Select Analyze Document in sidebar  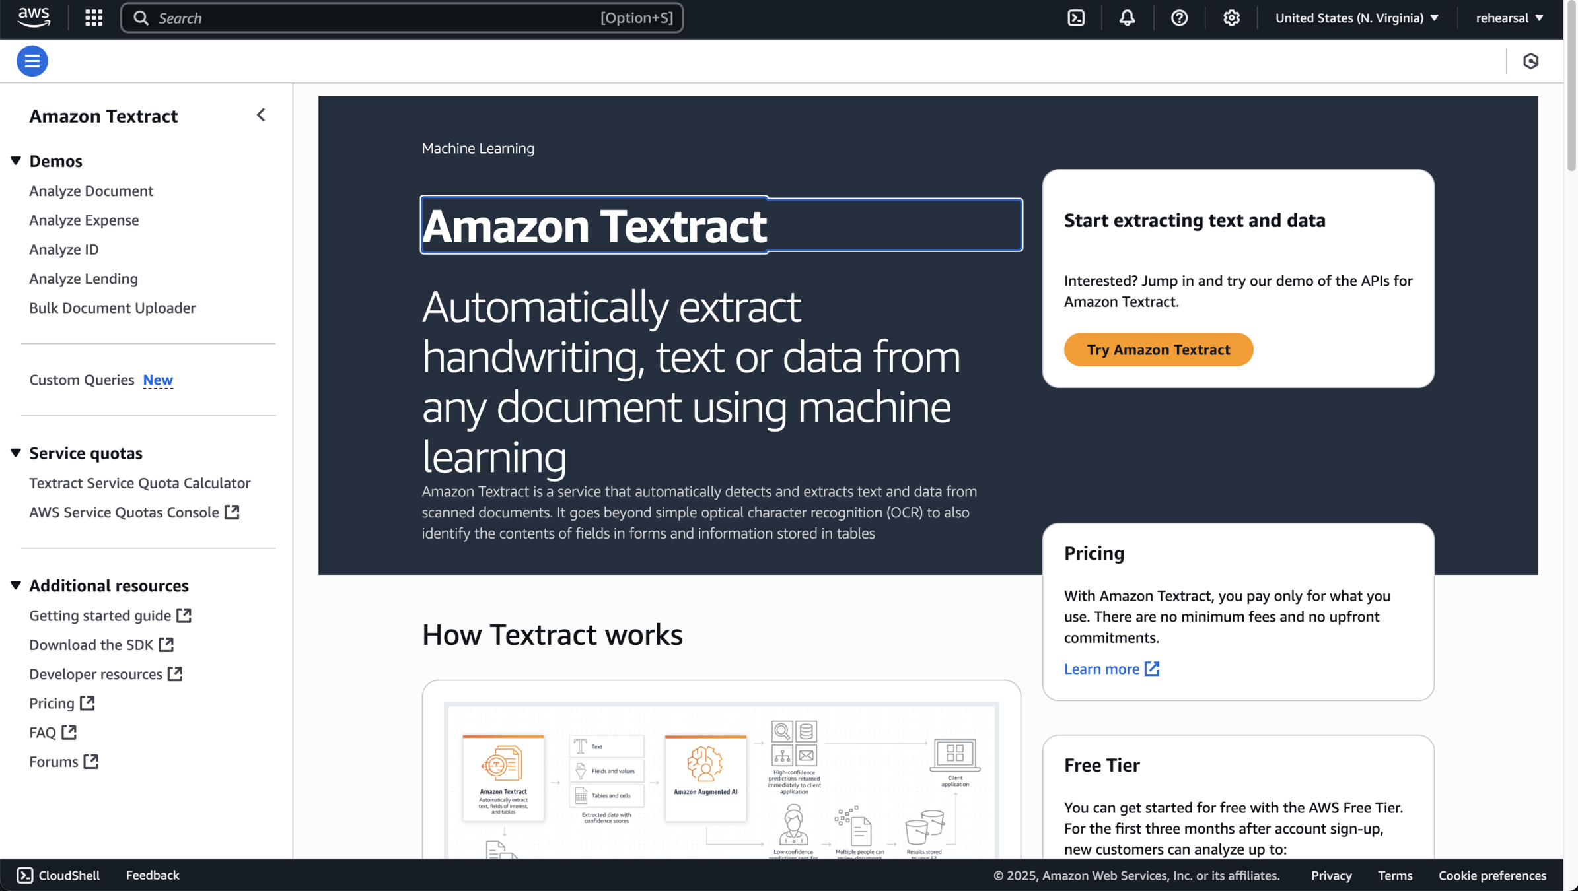pos(91,191)
